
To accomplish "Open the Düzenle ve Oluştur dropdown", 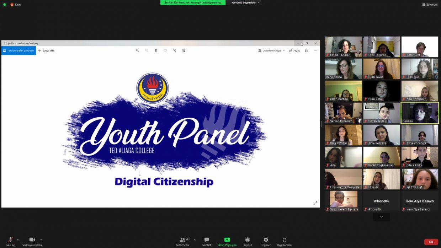I will tap(272, 51).
